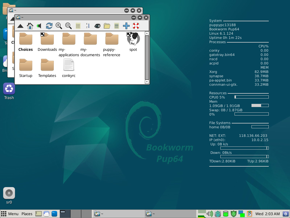Screen dimensions: 290x218
Task: Launch the cloud browser icon on the taskbar
Action: (x=46, y=214)
